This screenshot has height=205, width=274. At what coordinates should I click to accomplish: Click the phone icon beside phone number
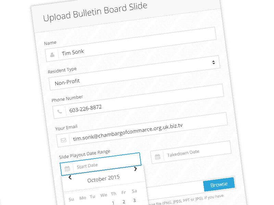click(x=60, y=111)
